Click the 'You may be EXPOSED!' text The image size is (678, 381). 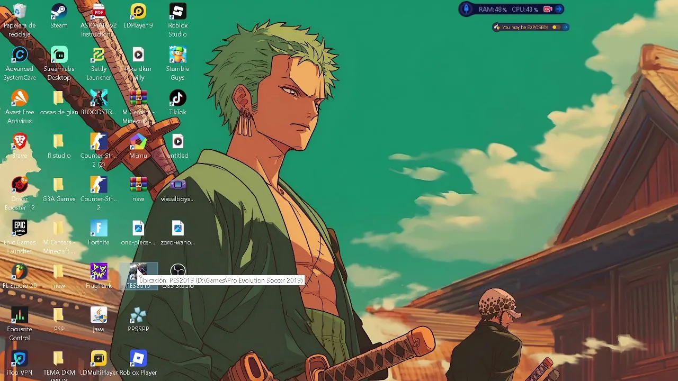(525, 27)
